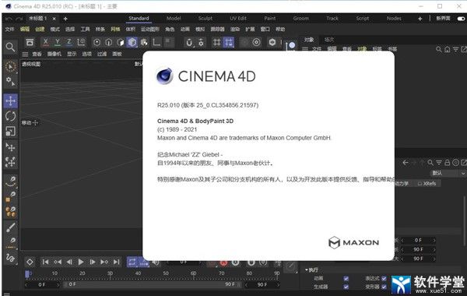Viewport: 467px width, 296px height.
Task: Enable the Axis mode L-shaped icon
Action: pyautogui.click(x=156, y=42)
